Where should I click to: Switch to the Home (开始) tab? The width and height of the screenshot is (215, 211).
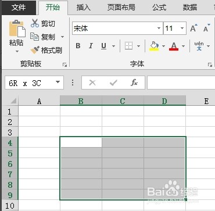click(x=53, y=8)
